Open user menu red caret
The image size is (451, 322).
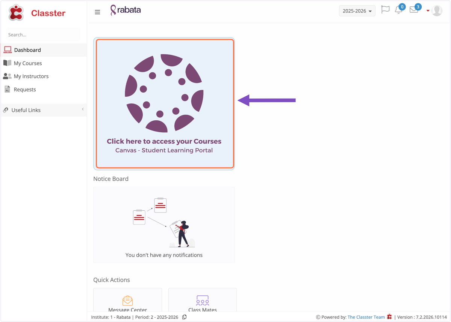[x=428, y=11]
